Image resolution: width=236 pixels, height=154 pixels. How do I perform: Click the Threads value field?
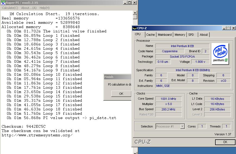click(x=226, y=126)
